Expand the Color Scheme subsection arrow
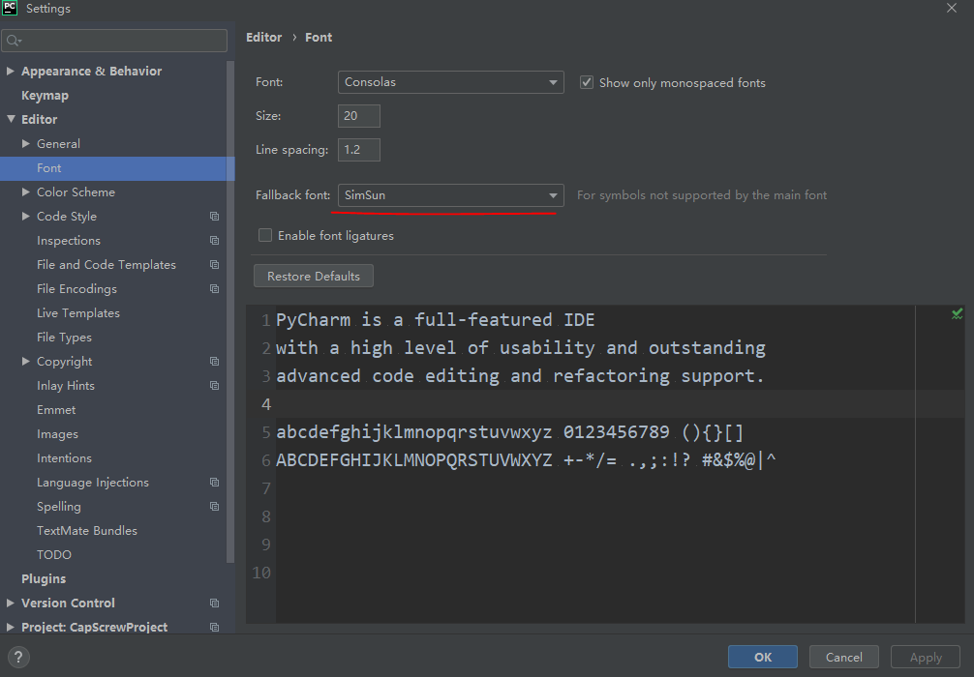The height and width of the screenshot is (677, 974). pos(26,191)
